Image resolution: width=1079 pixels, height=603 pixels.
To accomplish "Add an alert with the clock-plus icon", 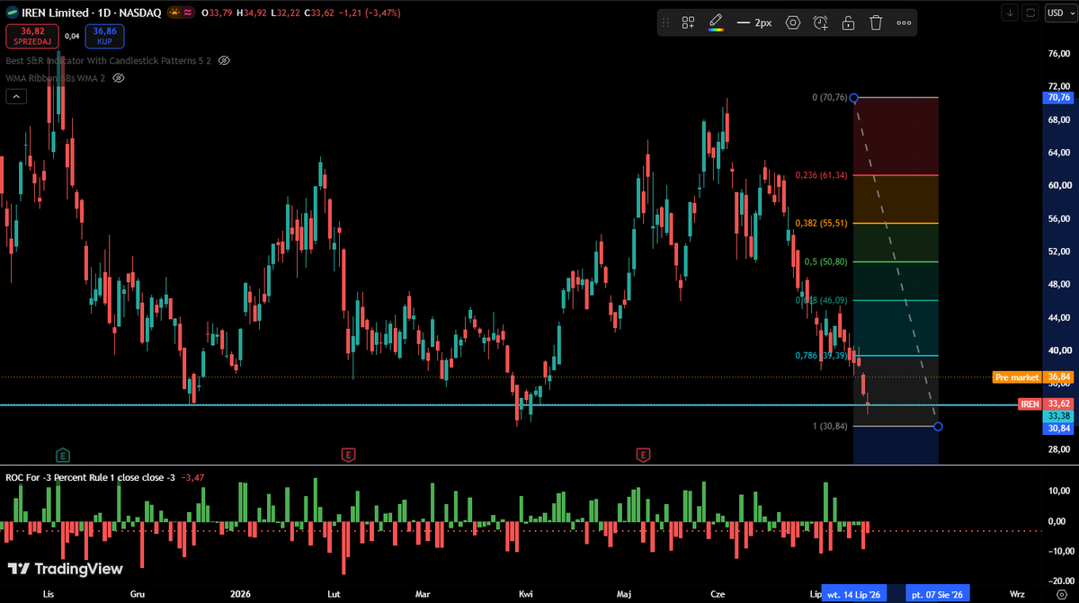I will [x=820, y=22].
